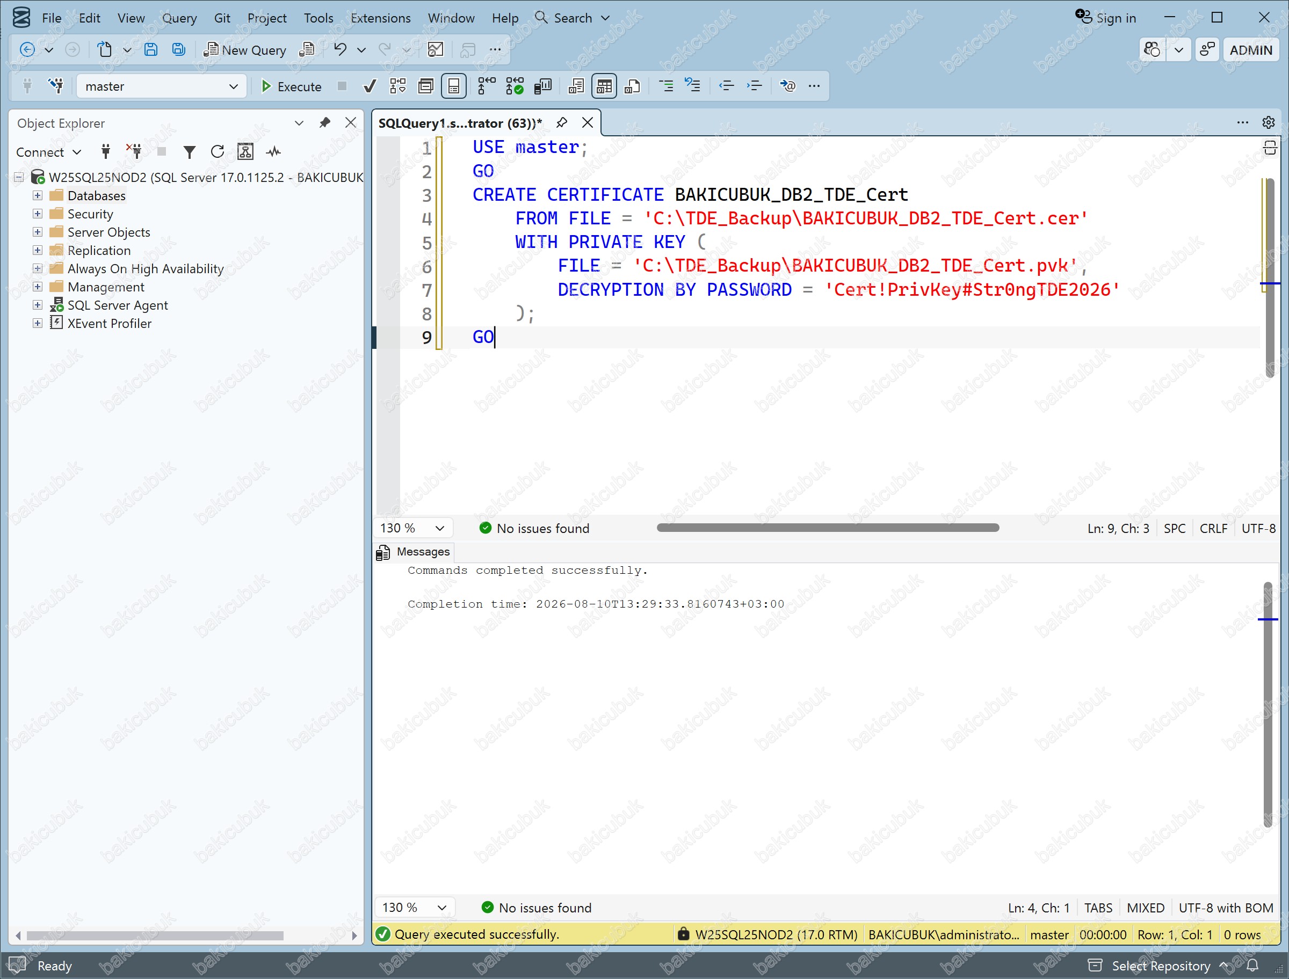
Task: Click the diagram icon in the Object Explorer toolbar
Action: [245, 151]
